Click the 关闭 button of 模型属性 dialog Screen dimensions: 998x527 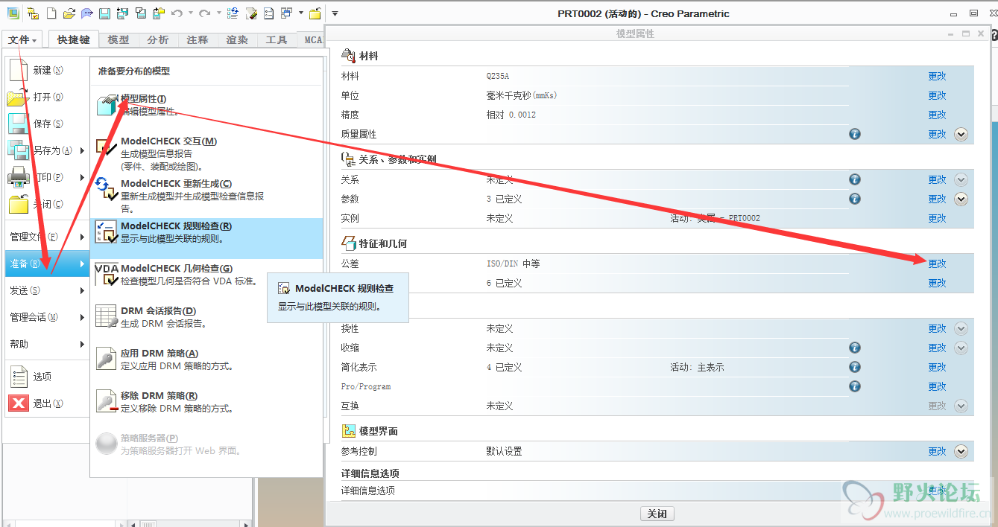pyautogui.click(x=657, y=514)
